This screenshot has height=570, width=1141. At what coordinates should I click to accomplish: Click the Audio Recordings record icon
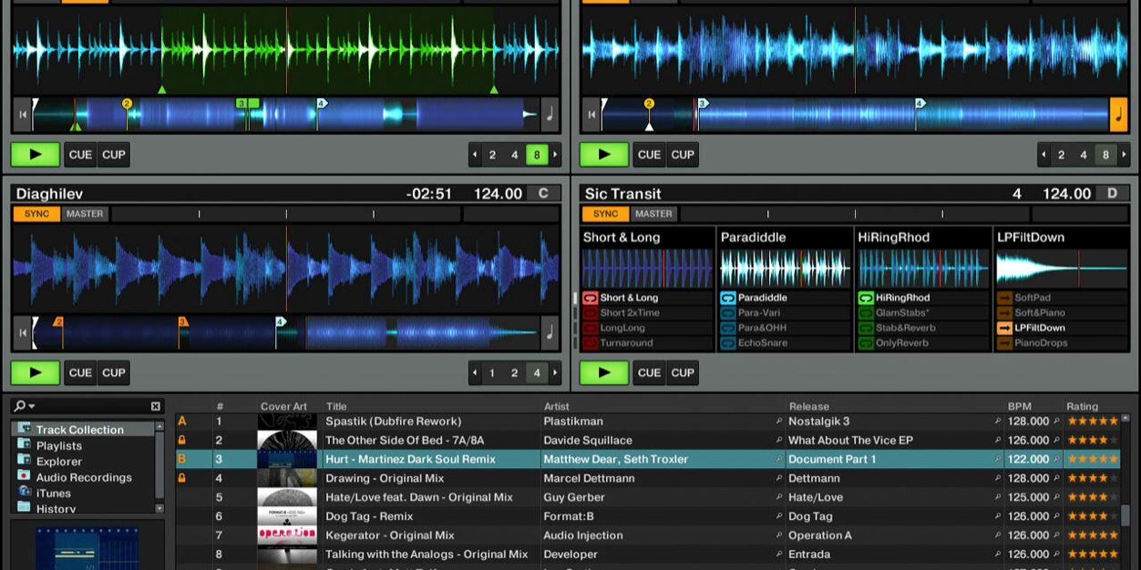coord(24,477)
